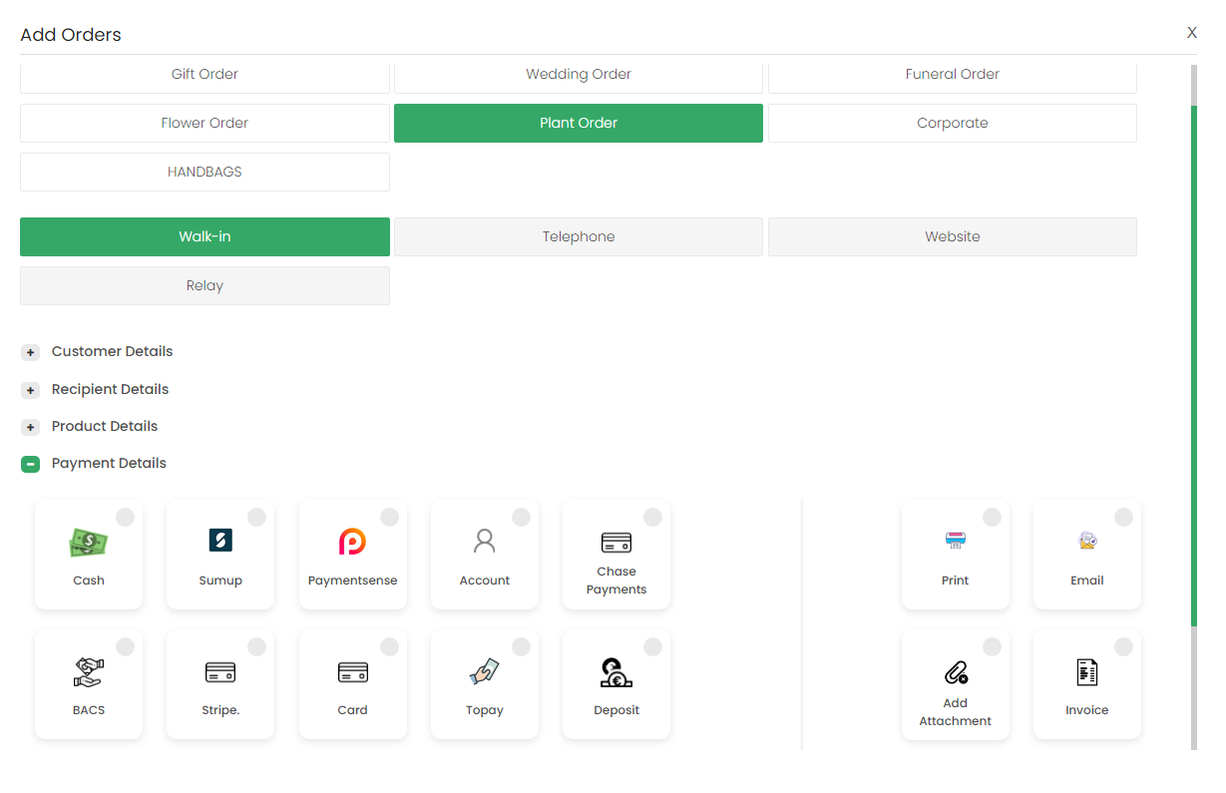
Task: Select the Telephone order channel
Action: 579,236
